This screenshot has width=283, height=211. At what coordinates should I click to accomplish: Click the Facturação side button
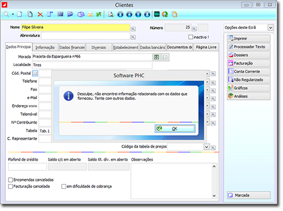coord(249,63)
